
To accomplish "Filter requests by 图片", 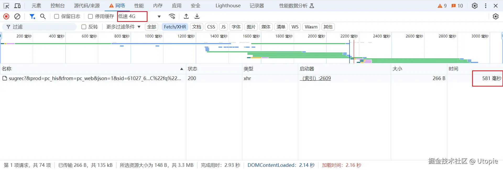I will 251,27.
